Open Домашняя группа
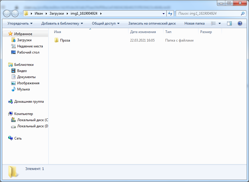 [x=29, y=102]
